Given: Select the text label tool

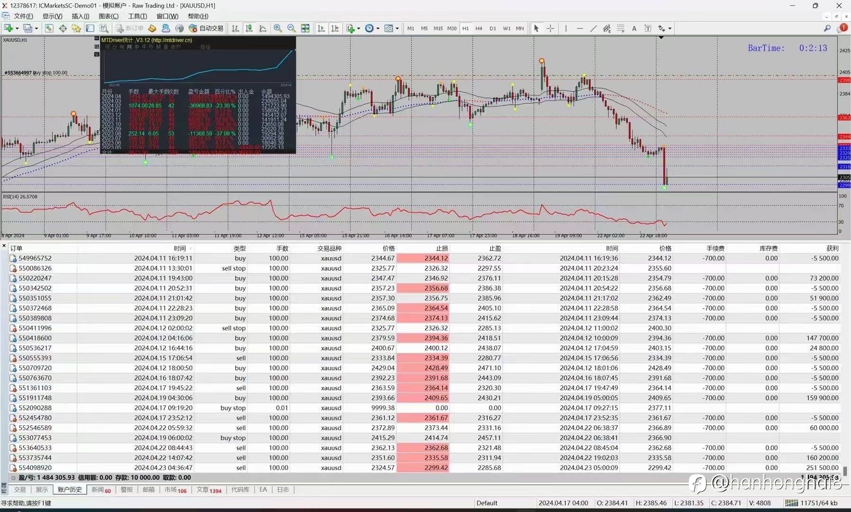Looking at the screenshot, I should tap(648, 28).
